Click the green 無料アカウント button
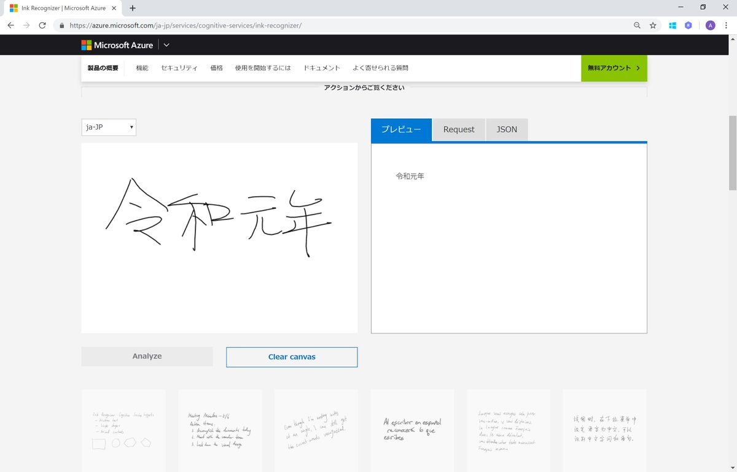 pos(614,68)
